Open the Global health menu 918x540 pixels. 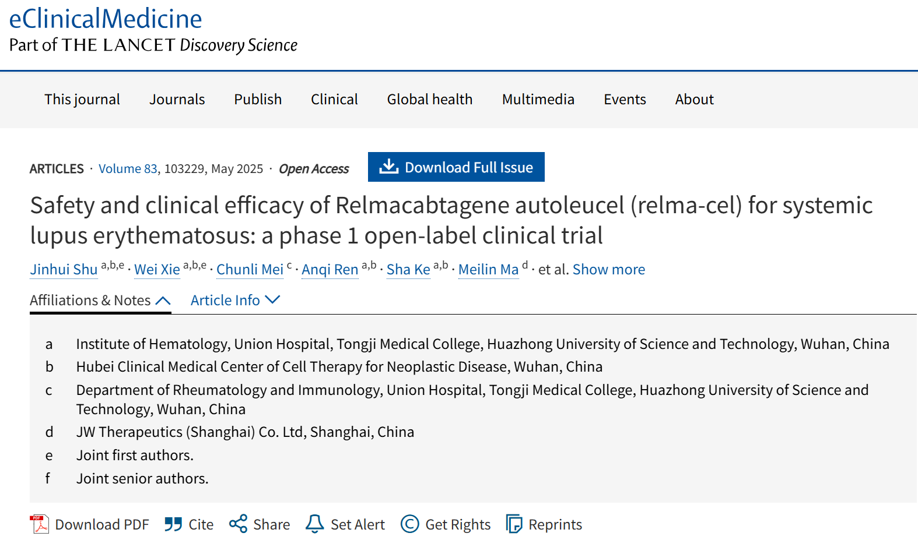click(430, 100)
